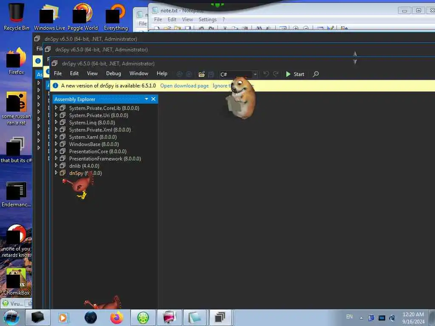
Task: Open the File menu in note.txt Notepad window
Action: coord(158,20)
